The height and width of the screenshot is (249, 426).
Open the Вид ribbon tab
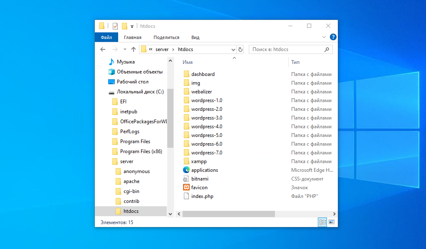(x=196, y=37)
